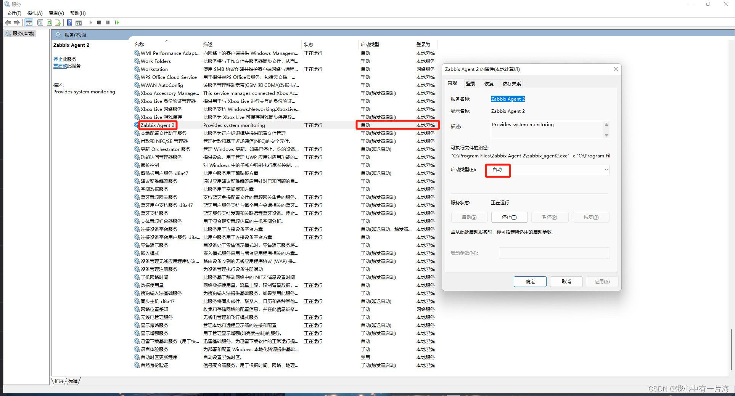The height and width of the screenshot is (396, 735).
Task: Click the gear icon beside 语言体验服务
Action: click(137, 349)
